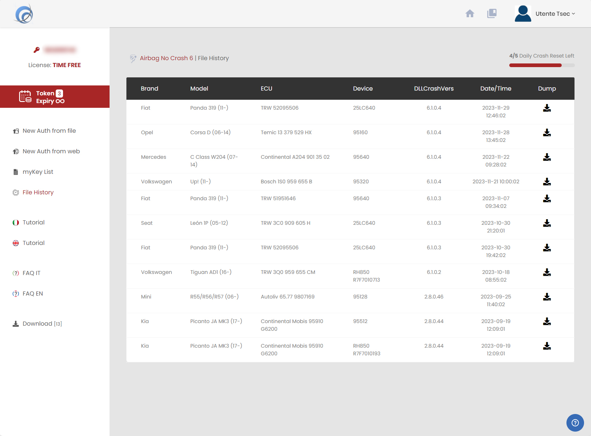Click the home icon in header
Image resolution: width=591 pixels, height=436 pixels.
coord(470,14)
